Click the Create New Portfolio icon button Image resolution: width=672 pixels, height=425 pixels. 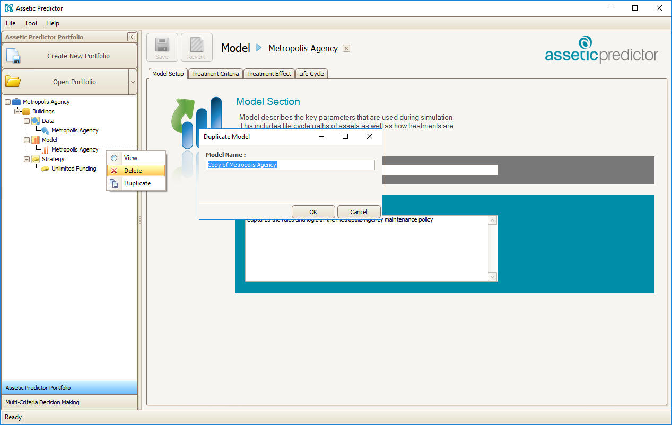pyautogui.click(x=13, y=56)
